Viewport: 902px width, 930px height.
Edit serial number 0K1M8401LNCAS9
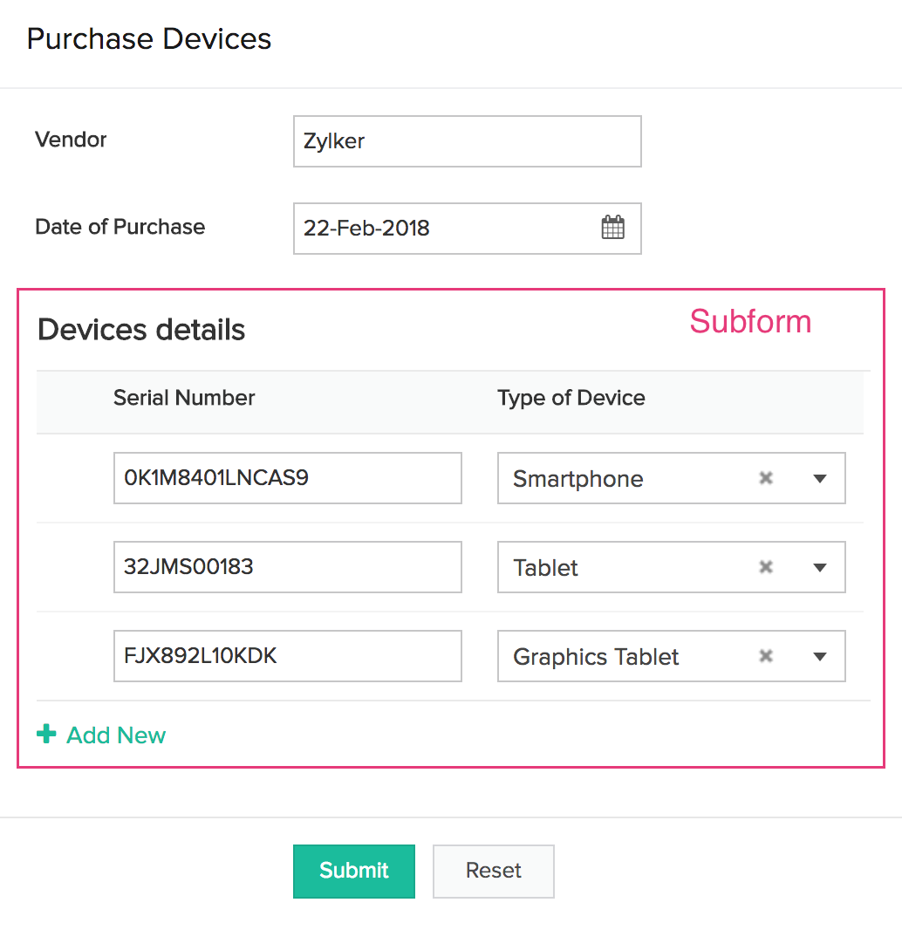pyautogui.click(x=287, y=478)
